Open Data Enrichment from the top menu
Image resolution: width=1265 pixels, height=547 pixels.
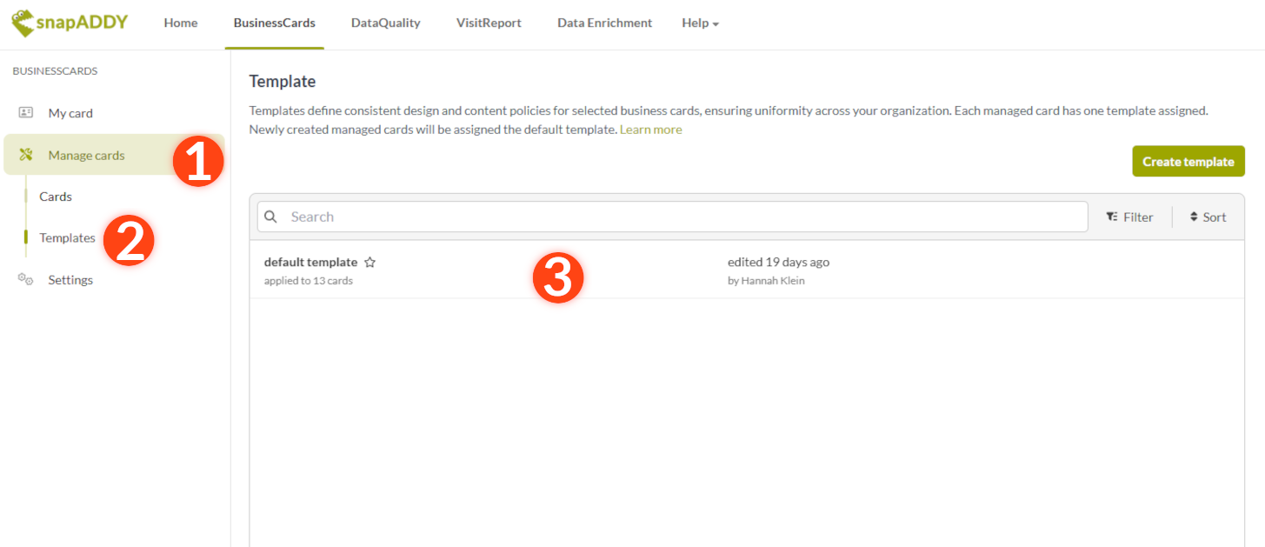(604, 23)
